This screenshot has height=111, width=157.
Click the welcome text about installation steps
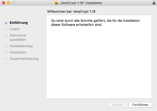tap(95, 23)
